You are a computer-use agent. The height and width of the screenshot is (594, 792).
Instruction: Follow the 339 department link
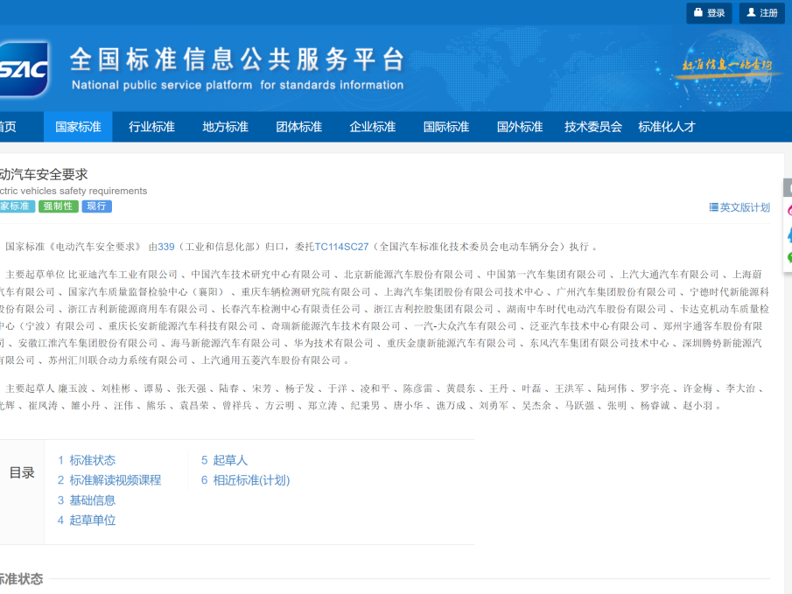coord(166,247)
